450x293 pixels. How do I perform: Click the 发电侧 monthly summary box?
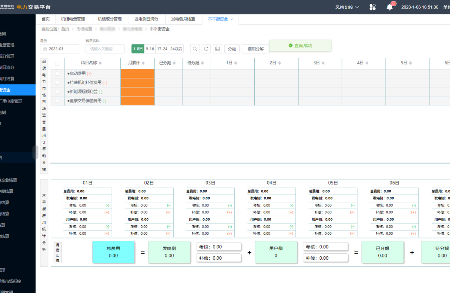pos(169,252)
